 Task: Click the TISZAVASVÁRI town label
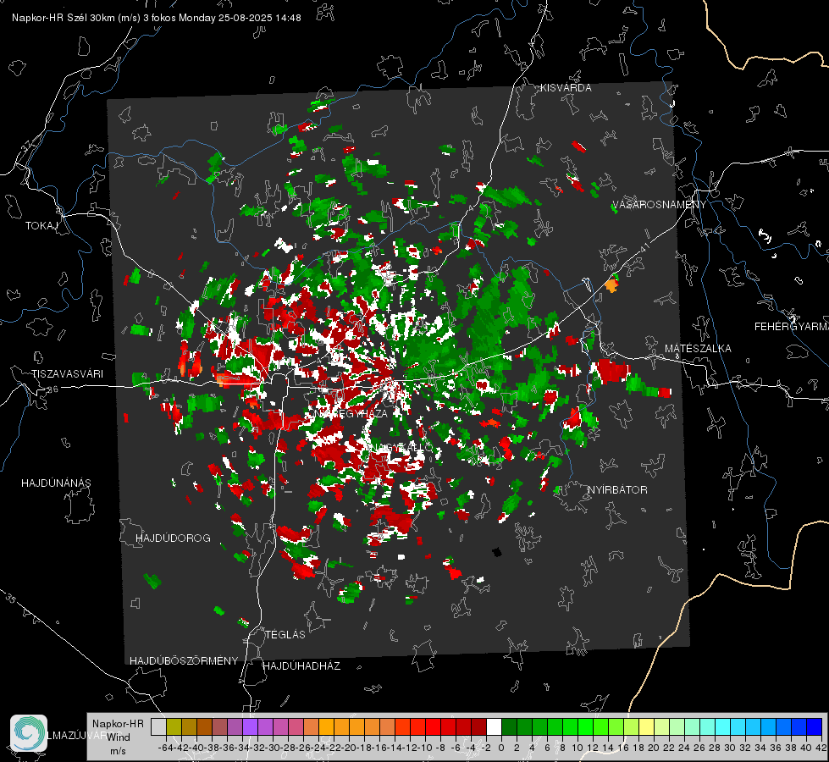(68, 374)
